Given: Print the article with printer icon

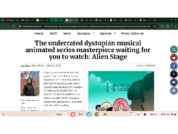Looking at the screenshot, I should pos(174,90).
